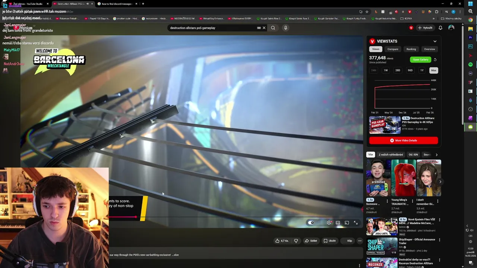Open the on-screen keyboard in search box
Viewport: 477px width, 268px height.
(x=259, y=28)
